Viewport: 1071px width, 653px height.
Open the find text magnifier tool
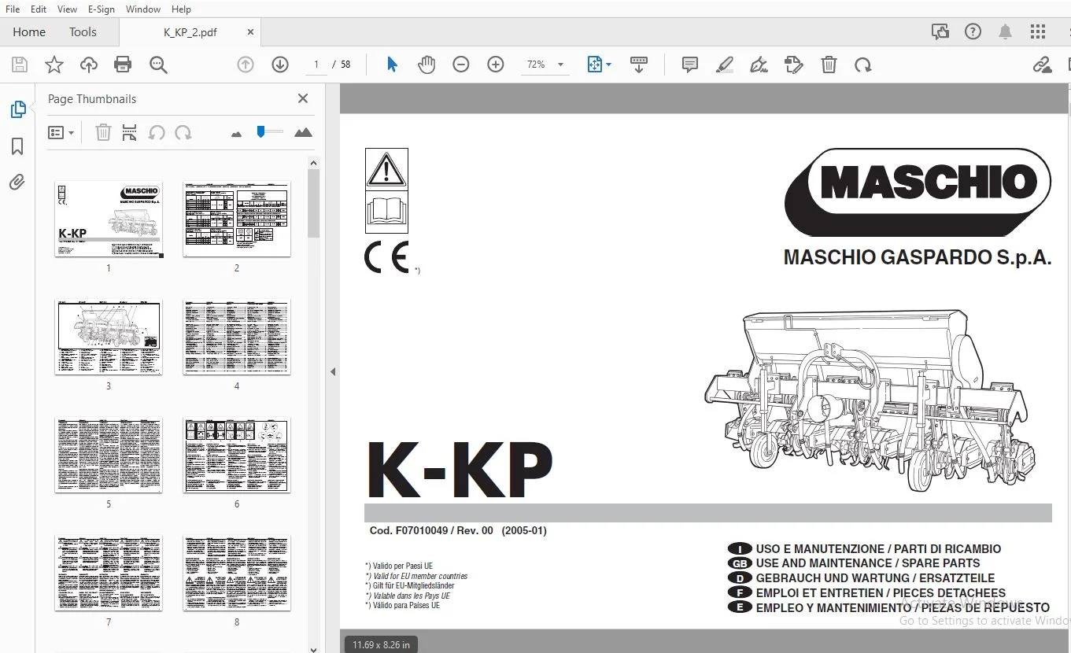pos(158,65)
